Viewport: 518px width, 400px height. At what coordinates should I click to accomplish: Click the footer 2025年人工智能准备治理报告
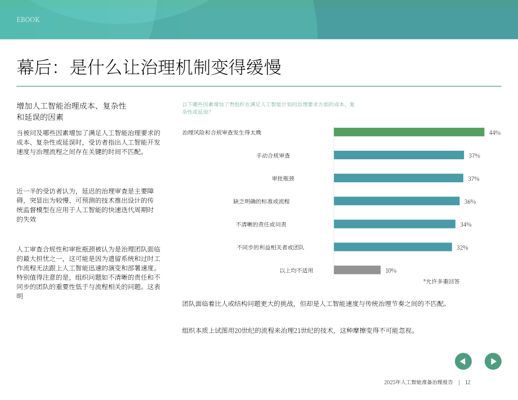point(418,382)
